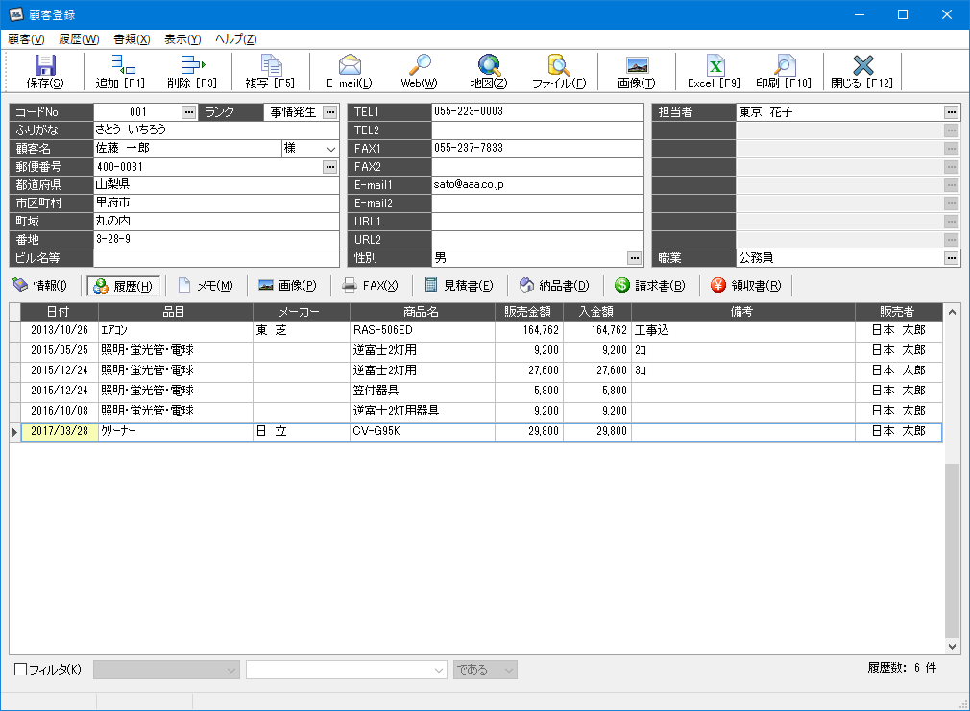Viewport: 970px width, 711px height.
Task: Click the history scrollbar up arrow
Action: (952, 312)
